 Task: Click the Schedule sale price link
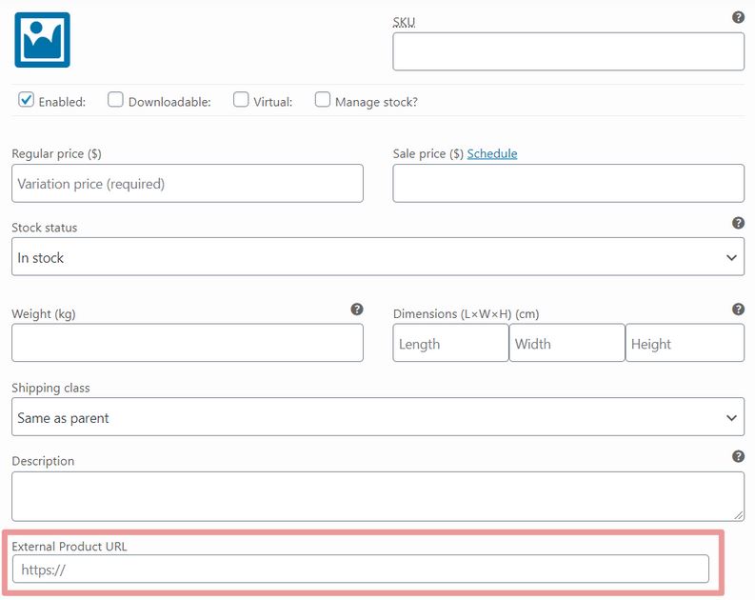coord(492,153)
